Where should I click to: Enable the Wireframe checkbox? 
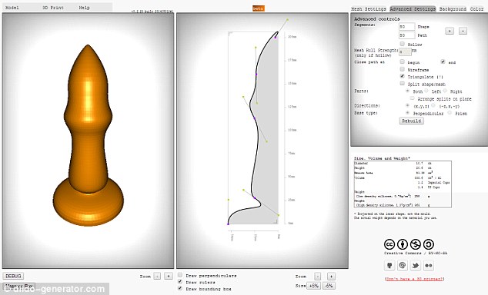click(402, 69)
